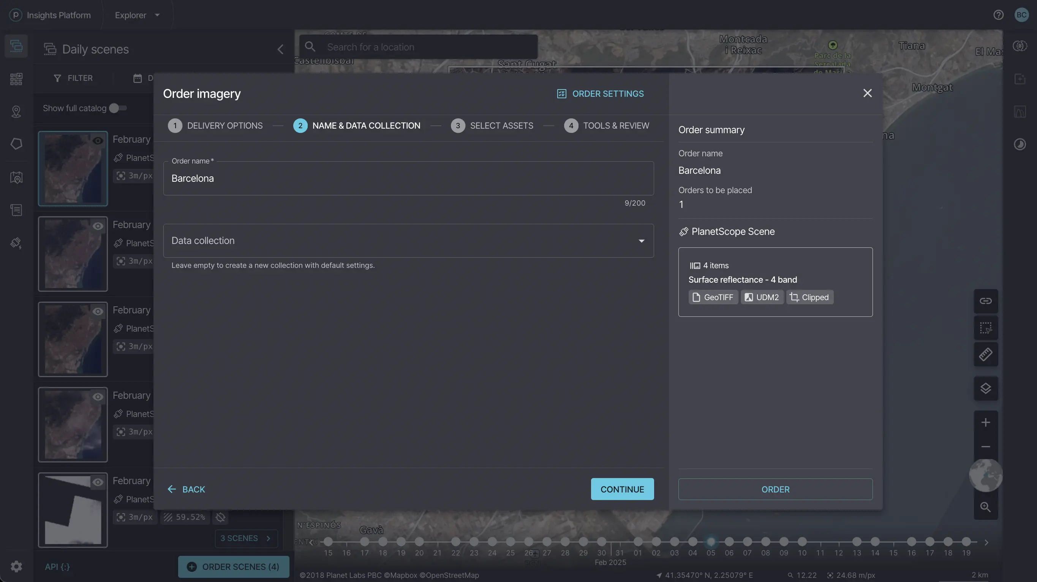Select step 2 Name & Data Collection
This screenshot has height=582, width=1037.
click(x=357, y=126)
